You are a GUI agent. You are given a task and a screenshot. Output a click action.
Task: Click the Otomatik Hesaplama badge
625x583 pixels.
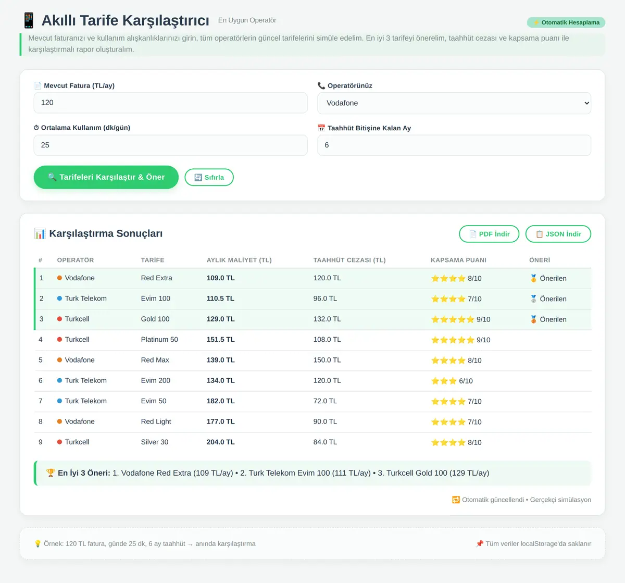click(x=566, y=22)
